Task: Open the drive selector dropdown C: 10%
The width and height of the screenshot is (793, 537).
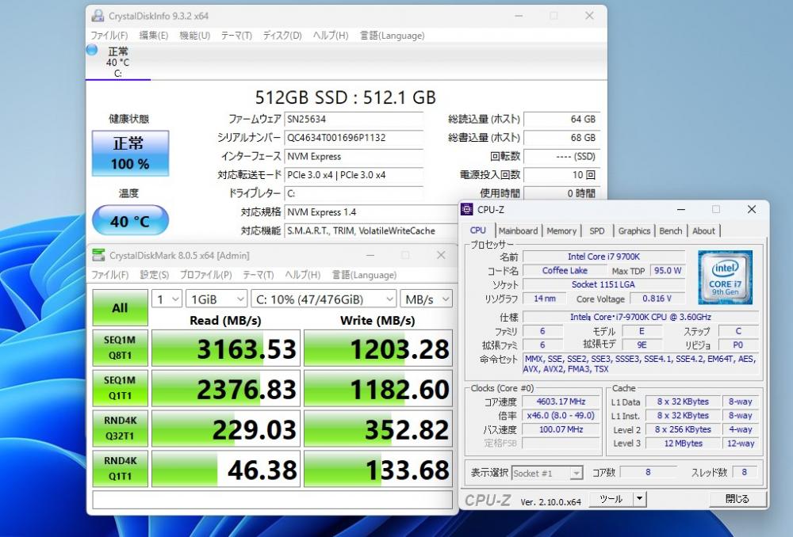Action: click(x=324, y=299)
